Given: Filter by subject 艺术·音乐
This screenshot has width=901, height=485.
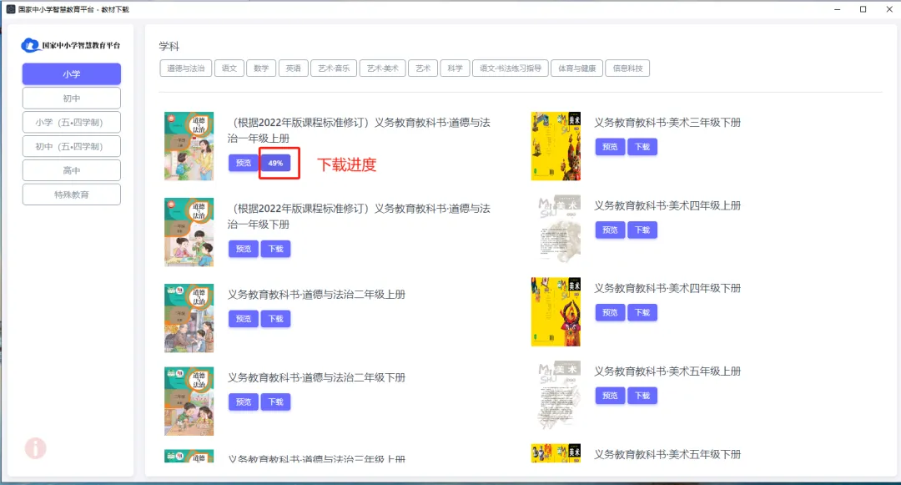Looking at the screenshot, I should [334, 68].
